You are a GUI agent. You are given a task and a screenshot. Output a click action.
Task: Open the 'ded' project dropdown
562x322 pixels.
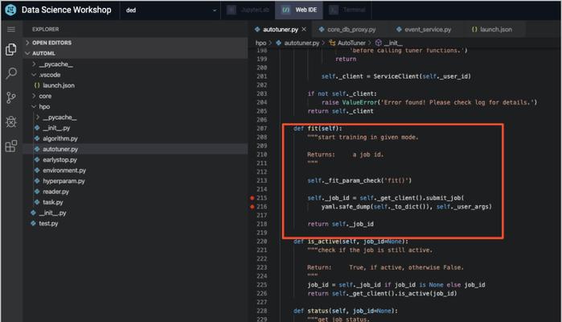(x=171, y=10)
